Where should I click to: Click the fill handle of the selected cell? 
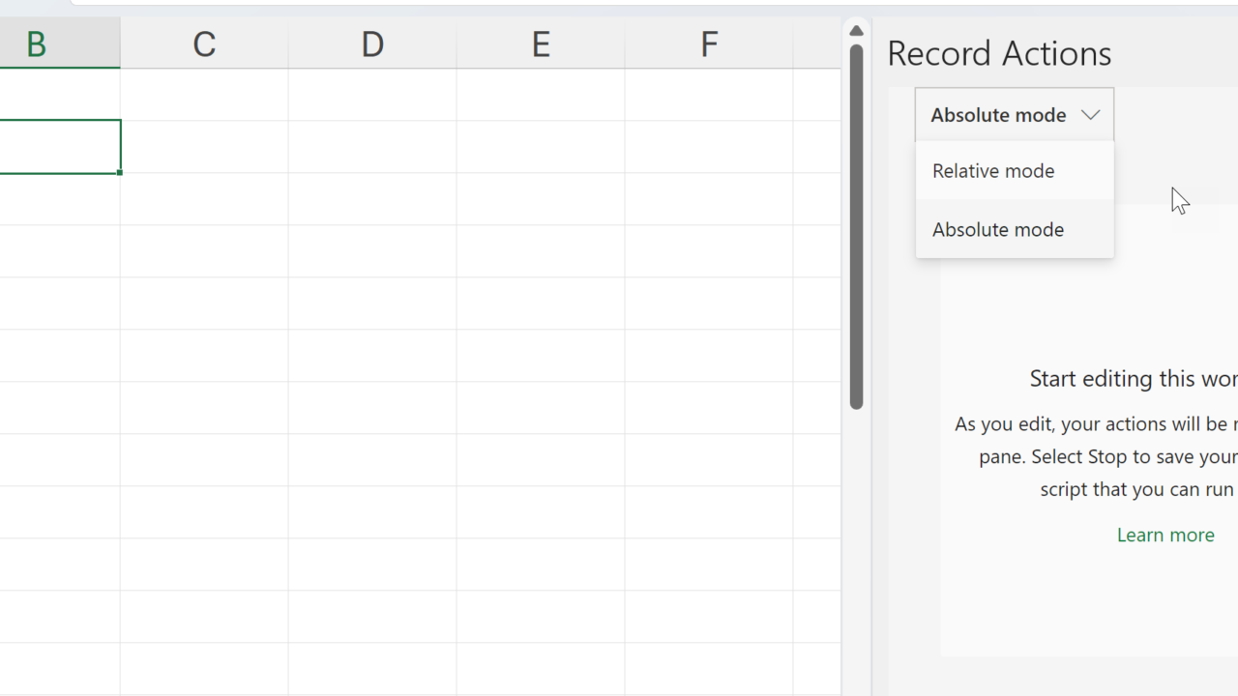point(120,173)
